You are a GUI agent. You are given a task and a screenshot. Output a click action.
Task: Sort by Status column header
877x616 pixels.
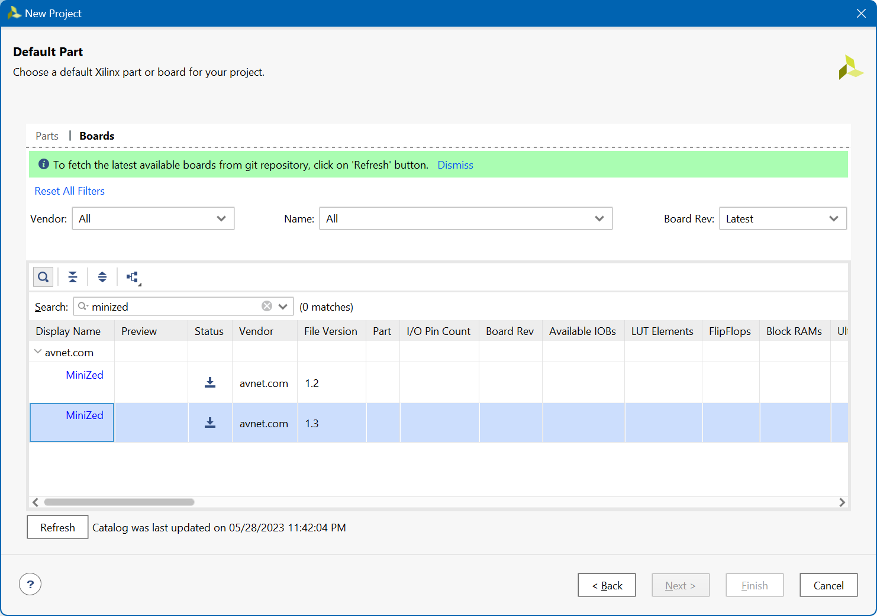209,331
